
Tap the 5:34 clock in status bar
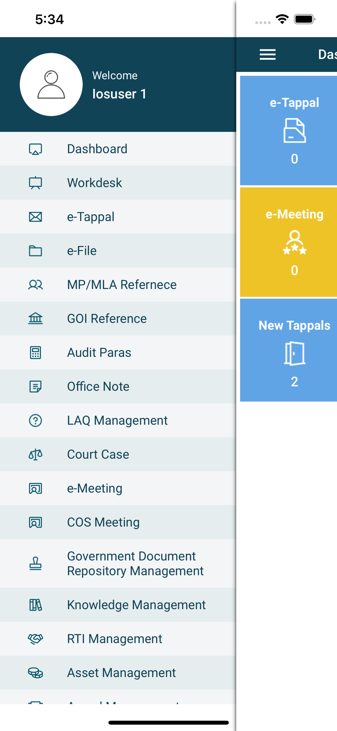(x=50, y=19)
